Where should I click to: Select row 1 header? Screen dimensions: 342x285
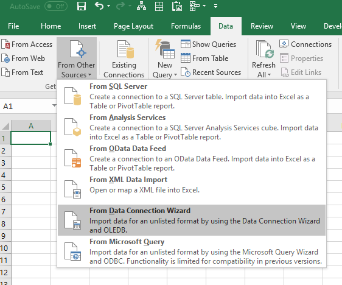click(5, 138)
